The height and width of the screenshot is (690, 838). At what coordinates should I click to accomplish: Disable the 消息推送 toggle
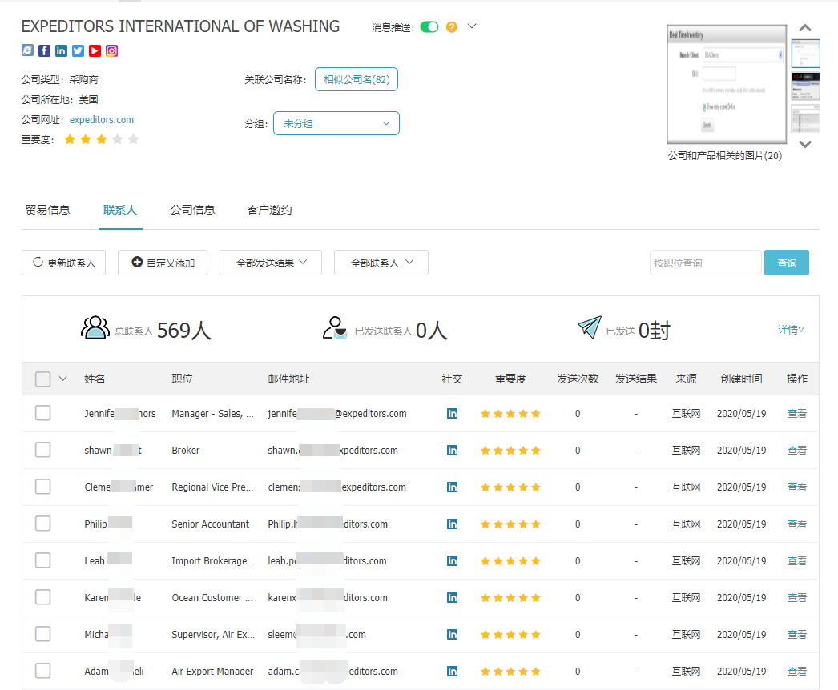pyautogui.click(x=429, y=26)
